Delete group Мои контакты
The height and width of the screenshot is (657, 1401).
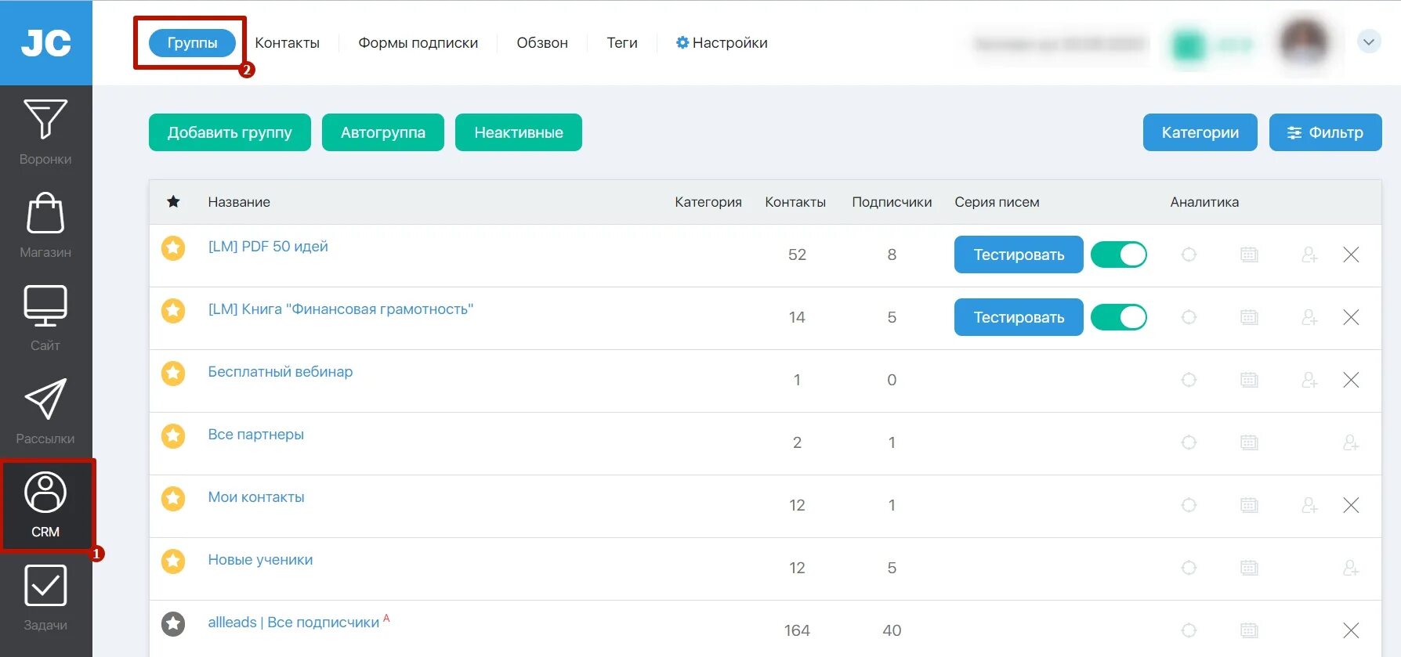pyautogui.click(x=1351, y=505)
